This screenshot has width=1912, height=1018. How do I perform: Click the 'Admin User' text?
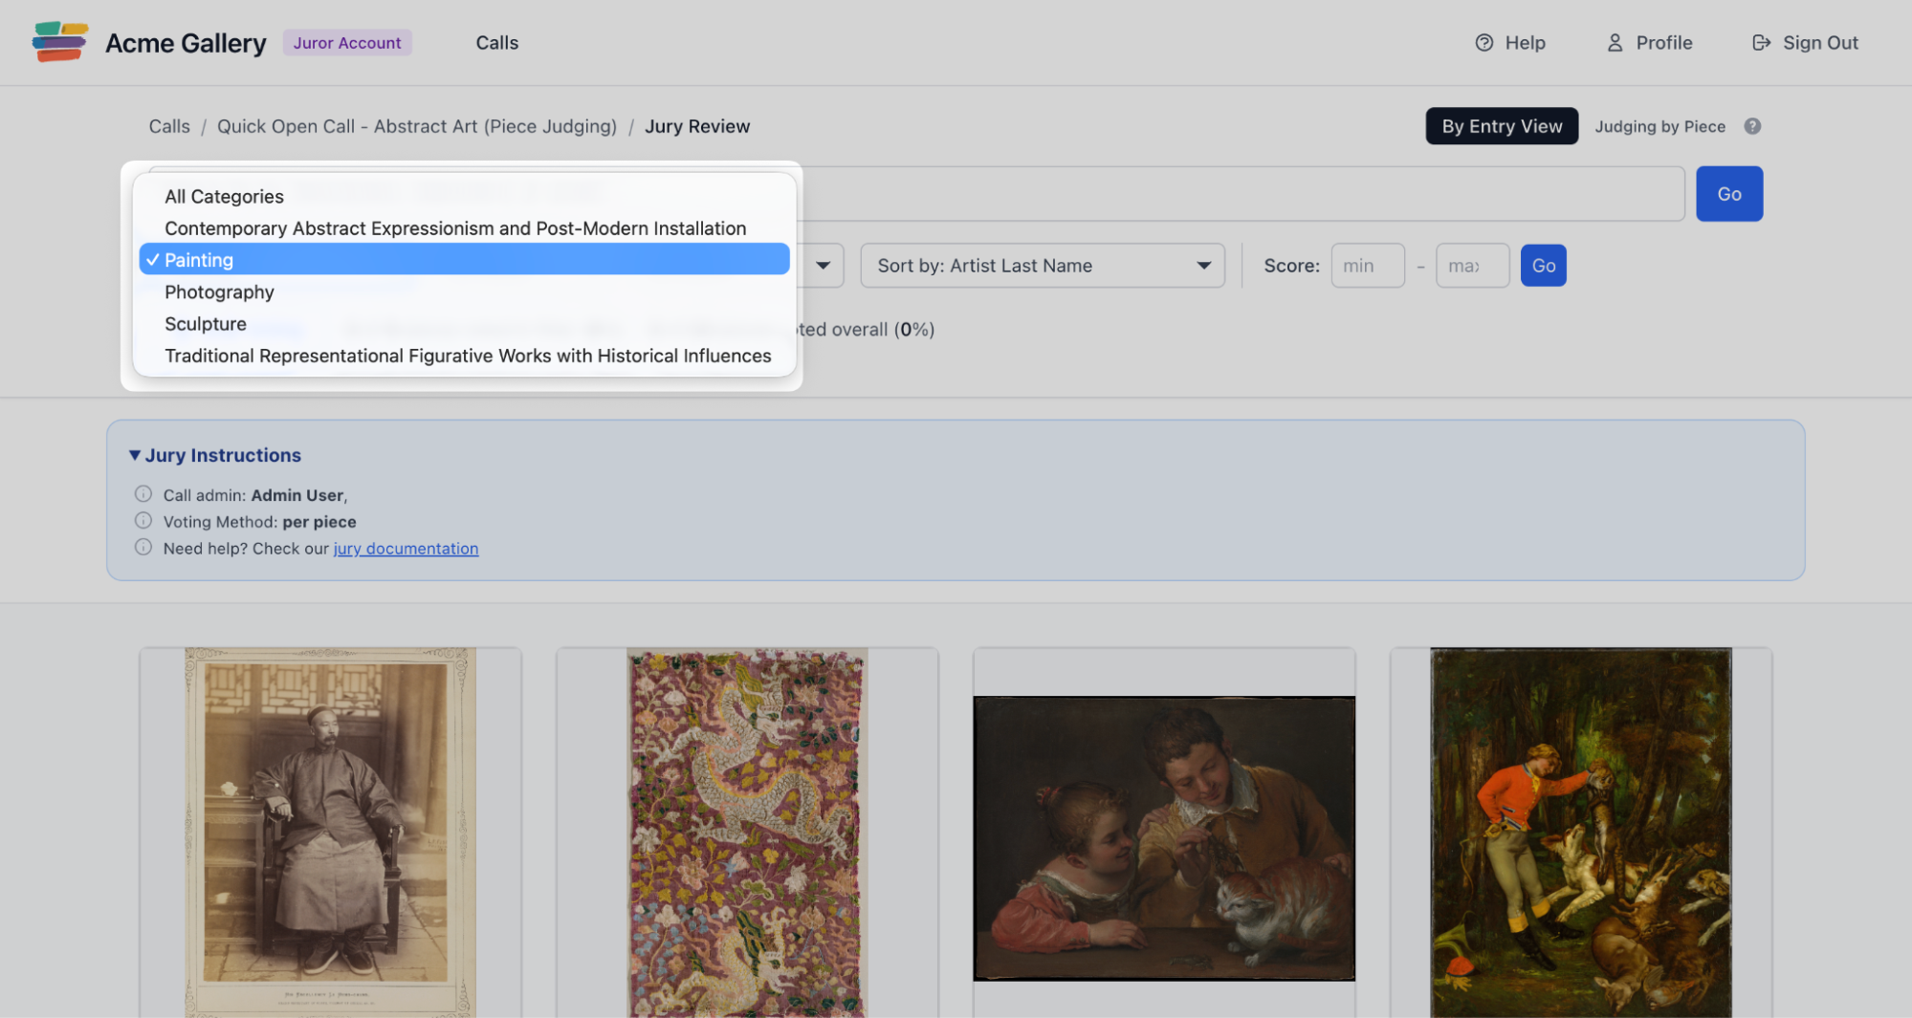click(297, 495)
